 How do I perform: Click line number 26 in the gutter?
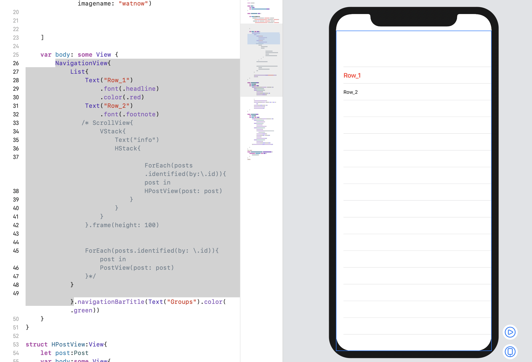coord(16,63)
